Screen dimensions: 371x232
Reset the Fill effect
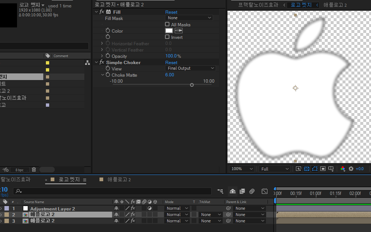[x=171, y=12]
